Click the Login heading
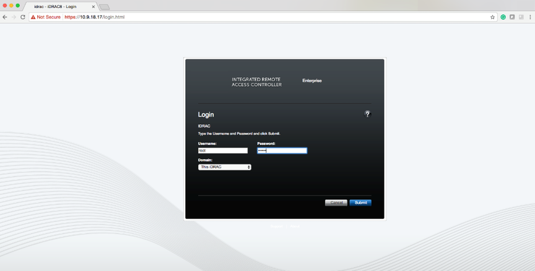 pyautogui.click(x=206, y=114)
